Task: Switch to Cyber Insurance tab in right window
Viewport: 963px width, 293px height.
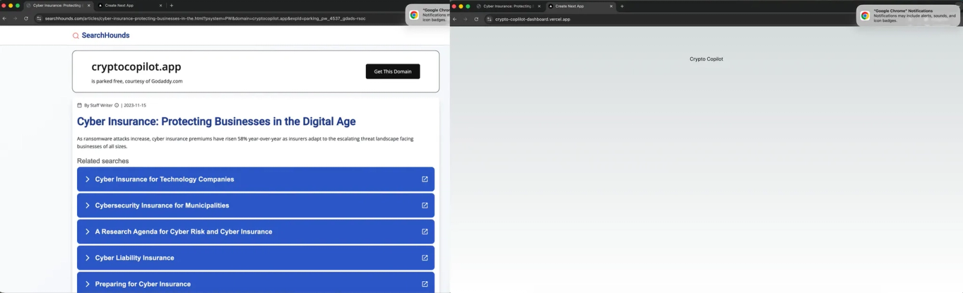Action: click(508, 6)
